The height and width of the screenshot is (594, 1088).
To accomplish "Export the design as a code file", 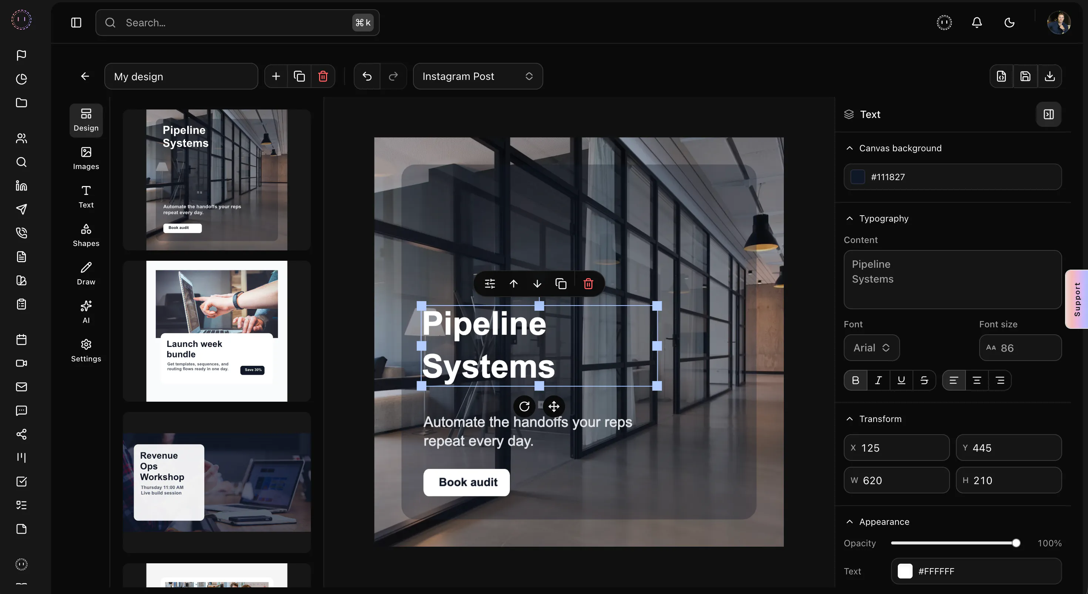I will 1001,76.
